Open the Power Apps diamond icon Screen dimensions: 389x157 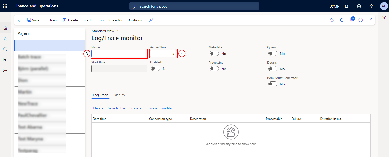(x=332, y=20)
